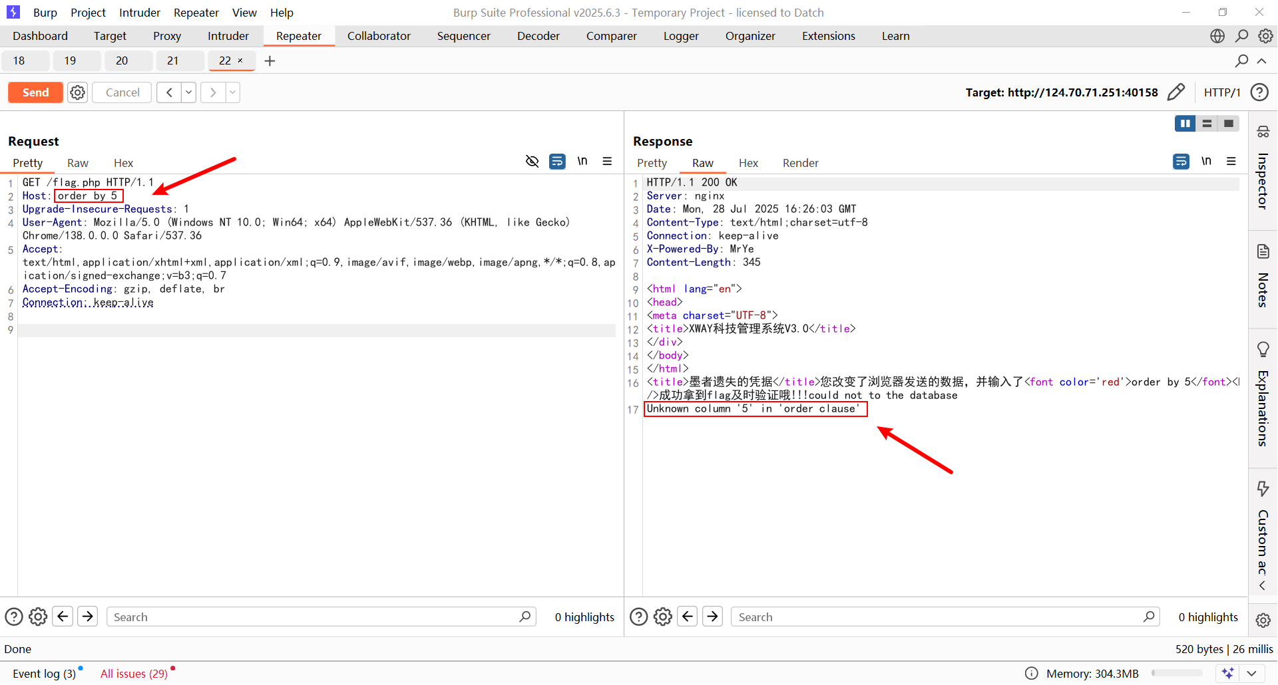Viewport: 1278px width, 685px height.
Task: Expand the dropdown beside the AI sparkle icon
Action: (x=1252, y=673)
